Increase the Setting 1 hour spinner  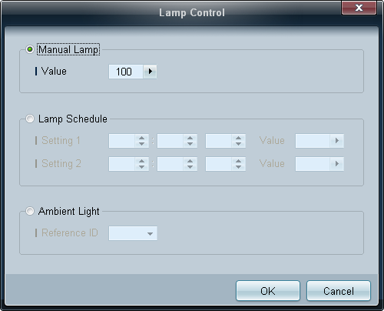[141, 138]
